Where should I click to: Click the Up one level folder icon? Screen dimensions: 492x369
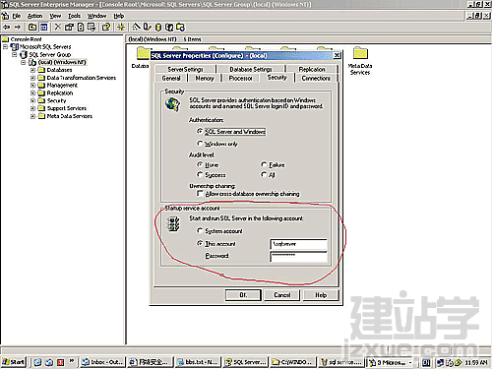(x=32, y=27)
